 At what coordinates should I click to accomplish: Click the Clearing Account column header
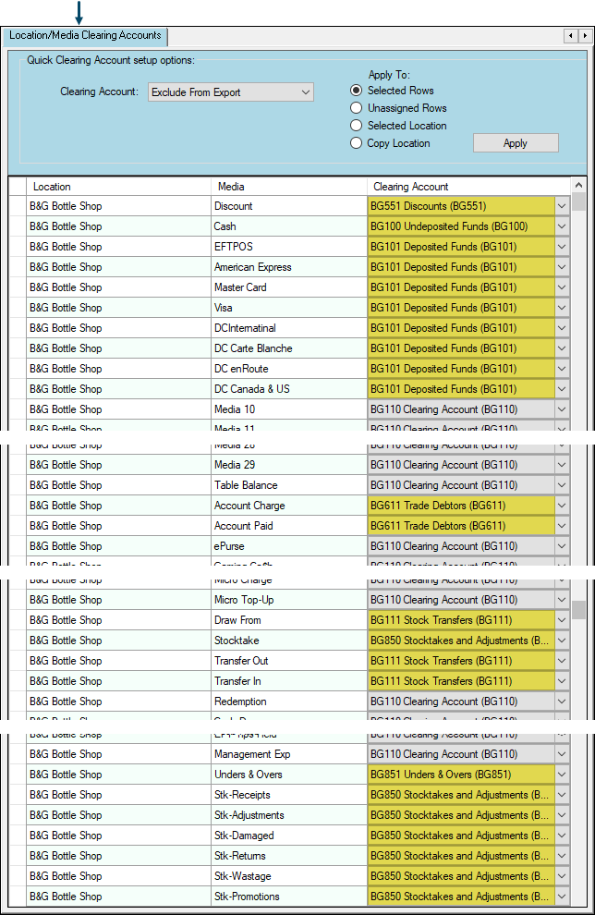point(467,187)
